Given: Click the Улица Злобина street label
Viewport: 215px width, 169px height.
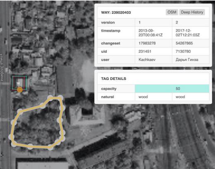Looking at the screenshot, I should pyautogui.click(x=2, y=67).
